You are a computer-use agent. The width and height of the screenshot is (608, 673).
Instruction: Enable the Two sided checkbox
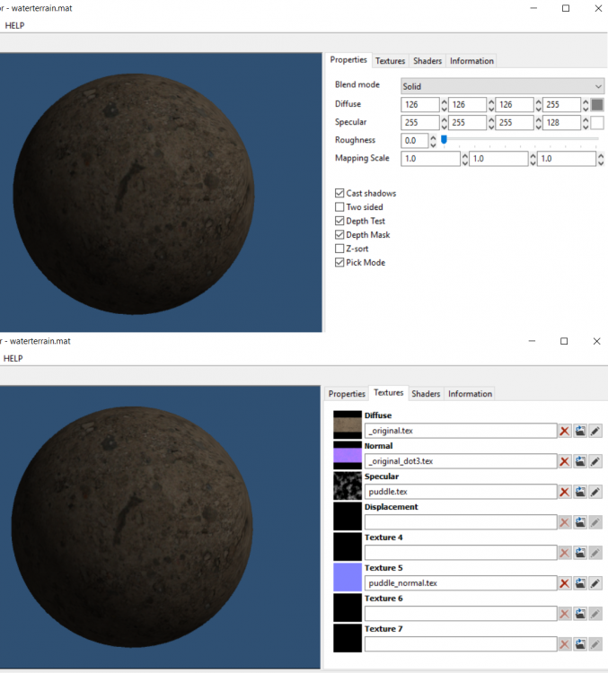coord(339,207)
